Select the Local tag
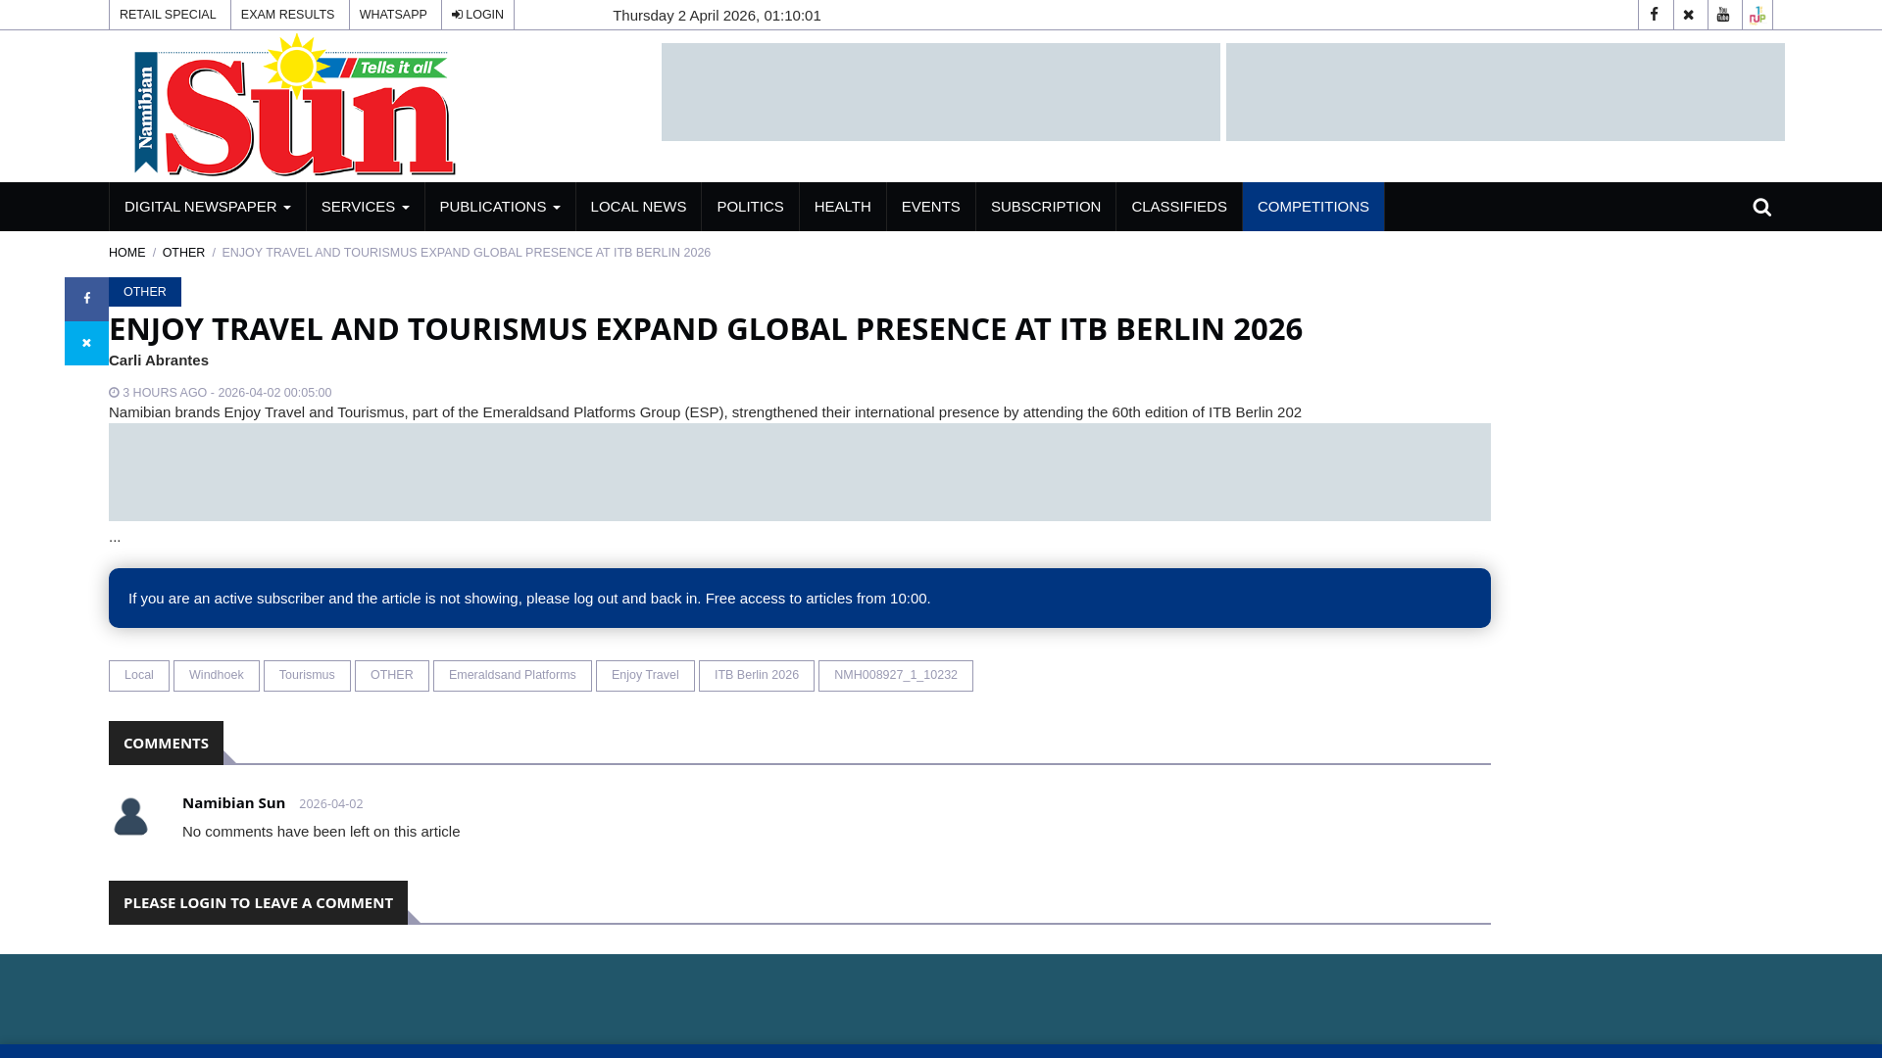Image resolution: width=1882 pixels, height=1058 pixels. [x=139, y=676]
